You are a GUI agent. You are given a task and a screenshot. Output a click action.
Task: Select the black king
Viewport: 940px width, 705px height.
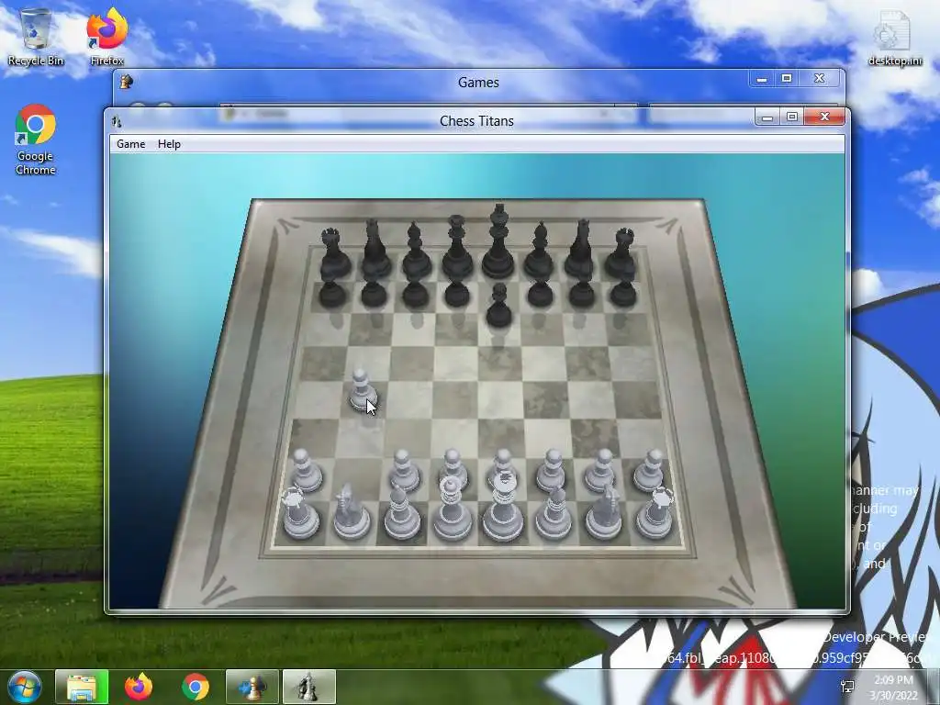(498, 242)
